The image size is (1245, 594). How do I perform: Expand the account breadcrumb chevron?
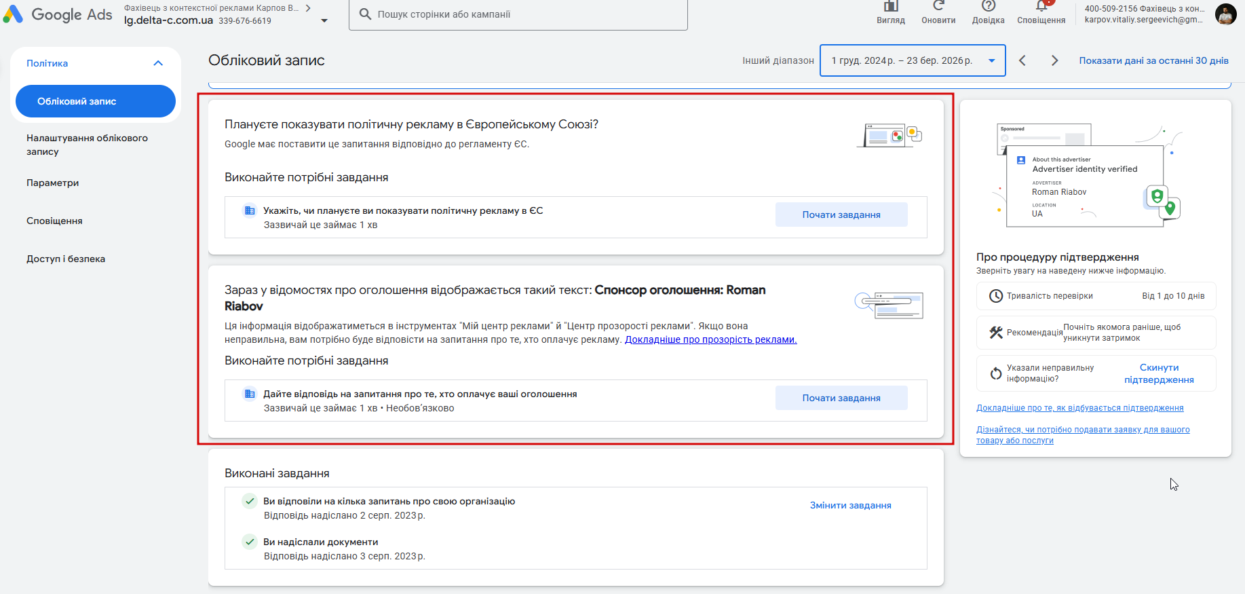(x=308, y=8)
